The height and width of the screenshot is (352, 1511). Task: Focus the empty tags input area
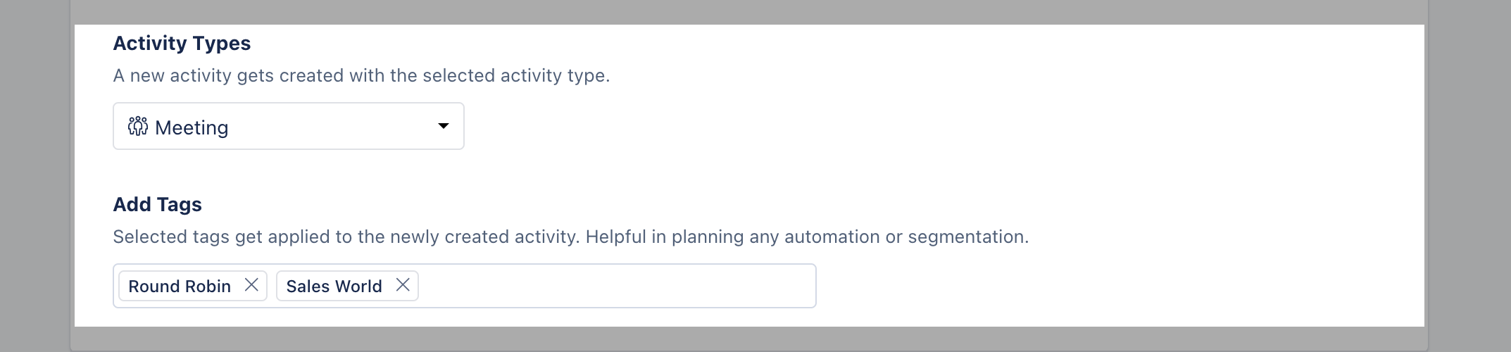[616, 286]
